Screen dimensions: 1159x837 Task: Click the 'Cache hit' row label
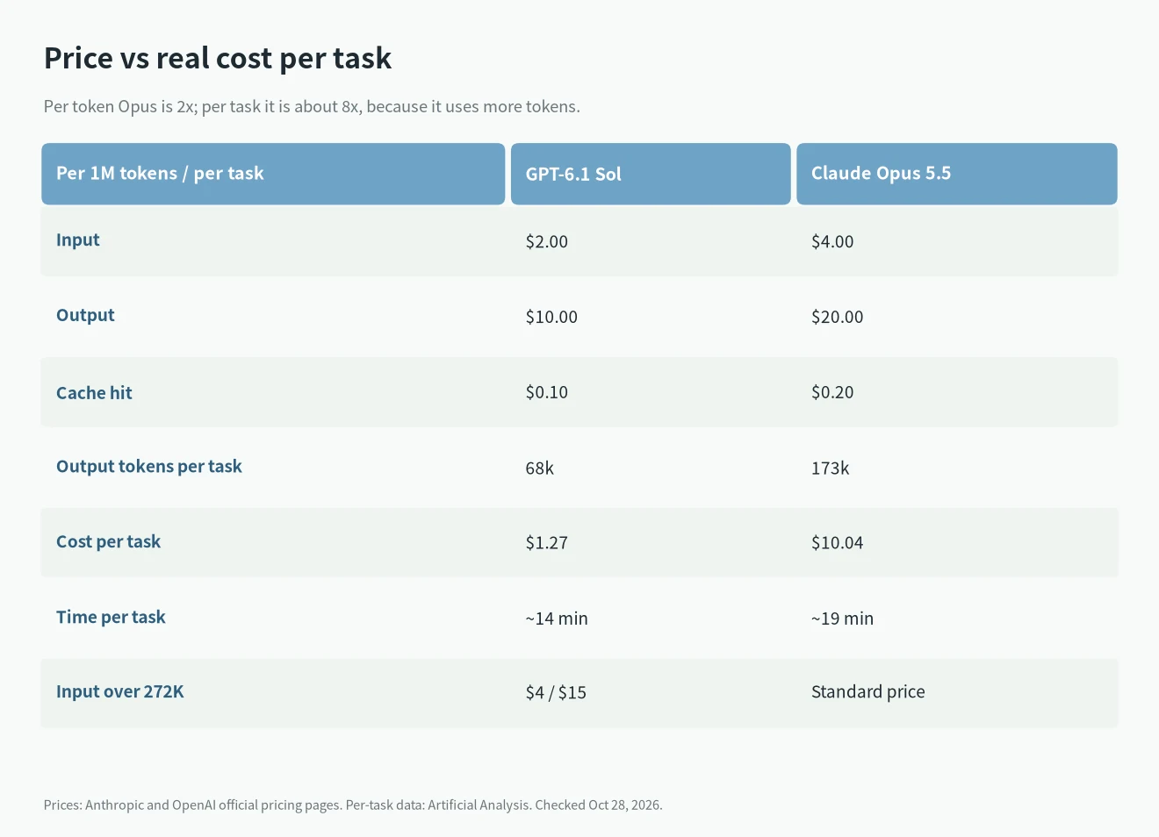pyautogui.click(x=94, y=393)
